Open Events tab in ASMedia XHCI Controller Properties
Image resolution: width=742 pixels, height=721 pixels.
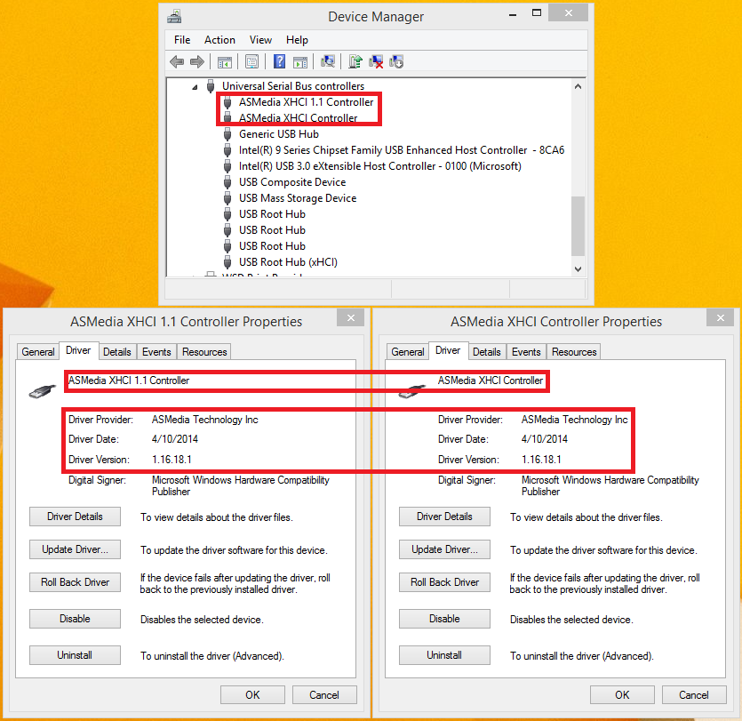(526, 352)
